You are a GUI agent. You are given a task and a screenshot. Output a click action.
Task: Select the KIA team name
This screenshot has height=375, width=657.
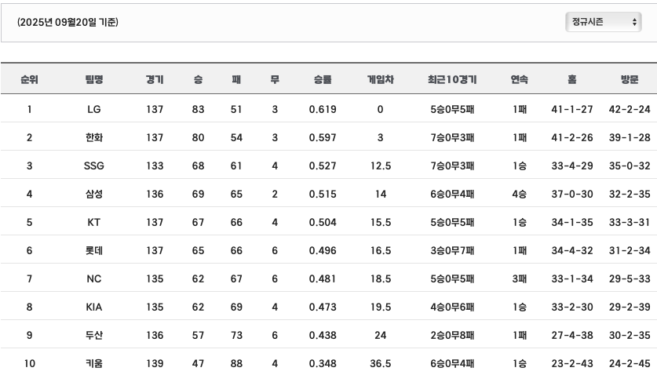coord(94,307)
